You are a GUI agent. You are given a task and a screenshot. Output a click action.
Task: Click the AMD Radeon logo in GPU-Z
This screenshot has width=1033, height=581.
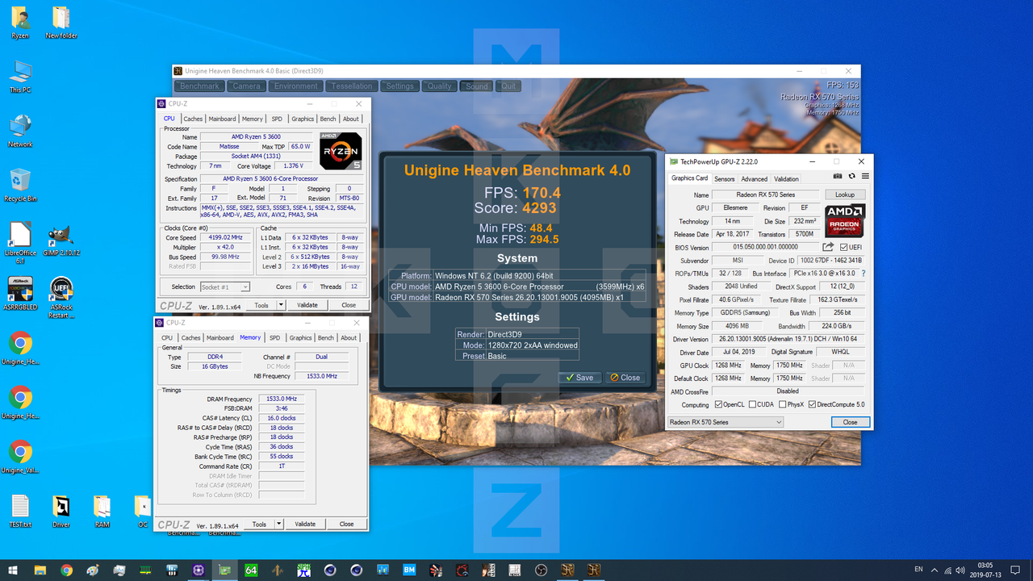coord(845,220)
